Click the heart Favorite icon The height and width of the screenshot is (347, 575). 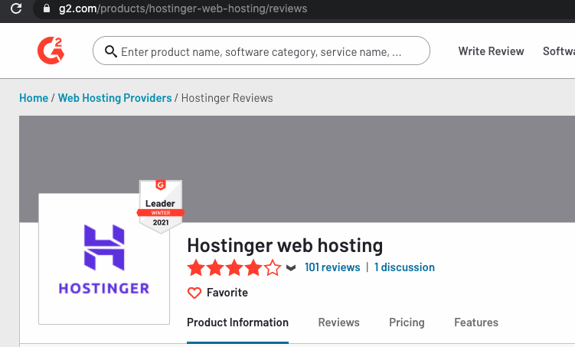(194, 293)
